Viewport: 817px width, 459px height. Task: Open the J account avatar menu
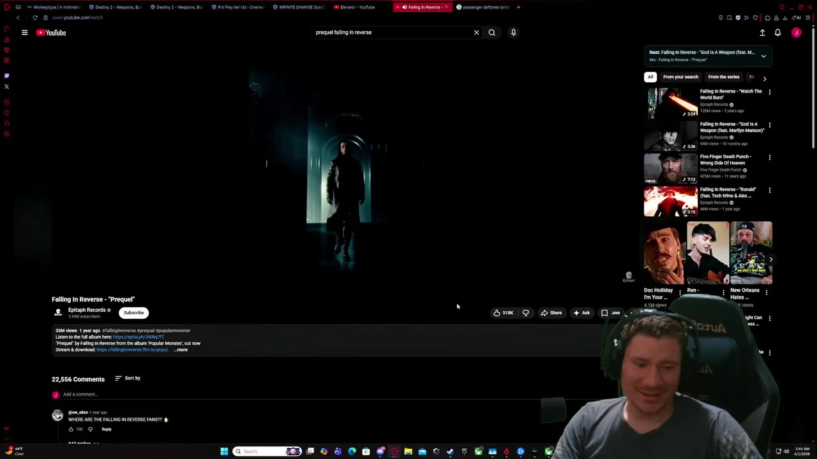[x=796, y=33]
